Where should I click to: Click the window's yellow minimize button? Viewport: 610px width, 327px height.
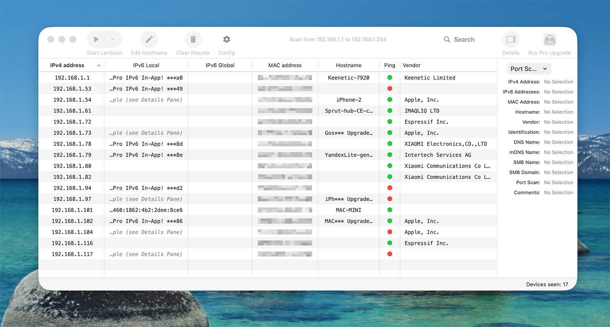(62, 39)
